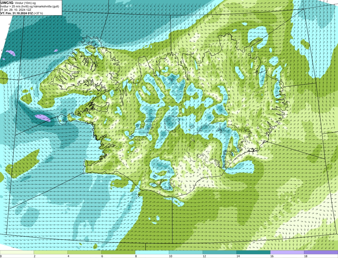The height and width of the screenshot is (258, 338).
Task: Click the legend scale label '4'
Action: 68,256
